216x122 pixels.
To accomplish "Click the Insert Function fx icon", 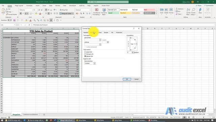I will point(29,25).
